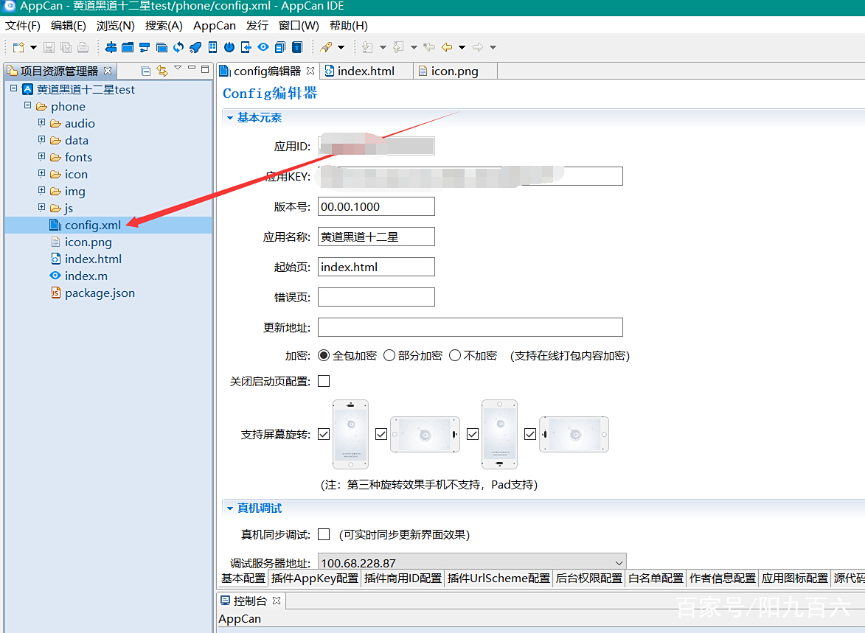Viewport: 865px width, 633px height.
Task: Click the blue paint-roller AppCan toolbar icon
Action: click(145, 47)
